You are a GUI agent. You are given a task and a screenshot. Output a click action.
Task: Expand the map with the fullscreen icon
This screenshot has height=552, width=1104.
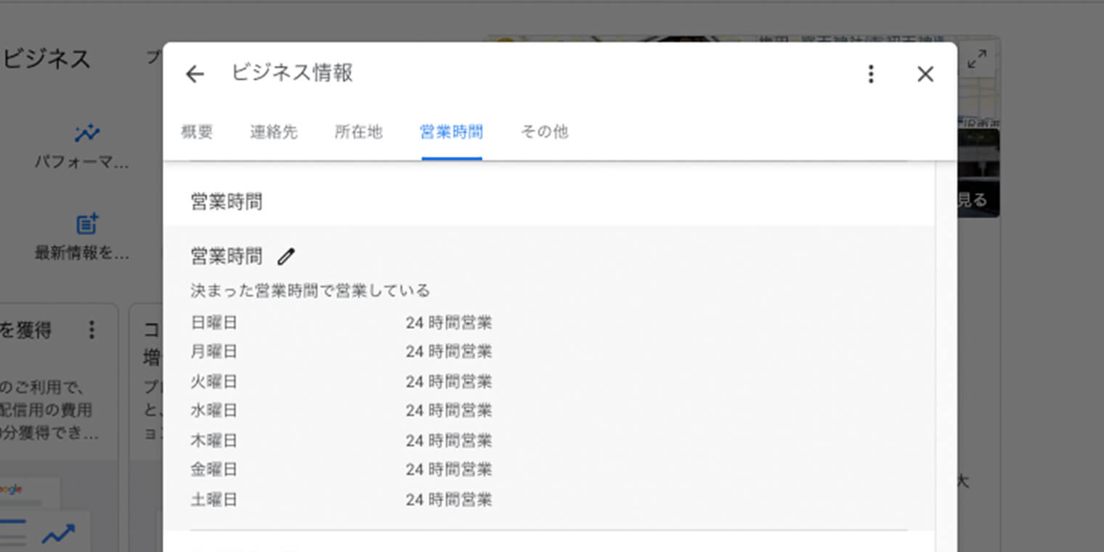[x=978, y=59]
